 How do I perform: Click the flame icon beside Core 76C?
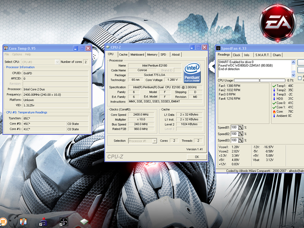pos(274,111)
